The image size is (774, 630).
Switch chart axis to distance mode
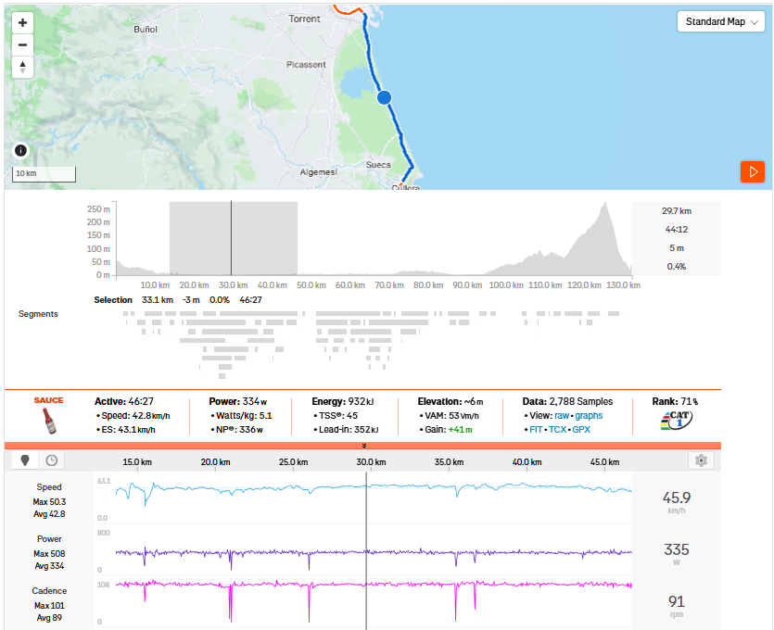point(25,460)
